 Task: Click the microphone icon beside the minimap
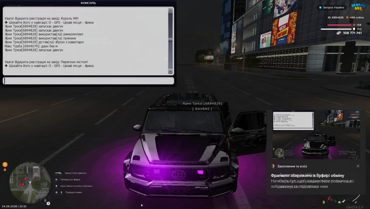(x=45, y=200)
